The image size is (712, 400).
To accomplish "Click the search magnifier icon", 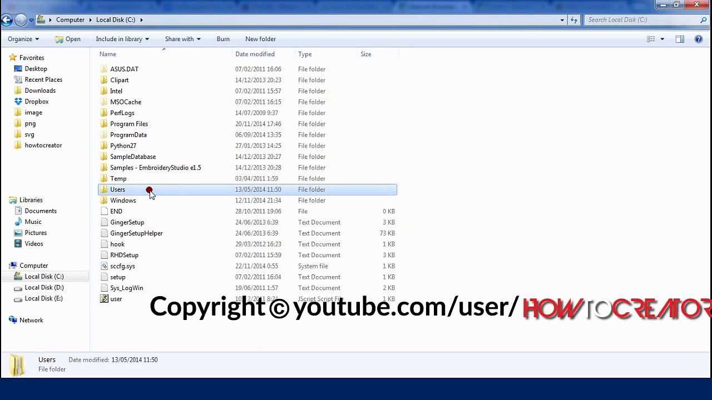I will (x=704, y=20).
